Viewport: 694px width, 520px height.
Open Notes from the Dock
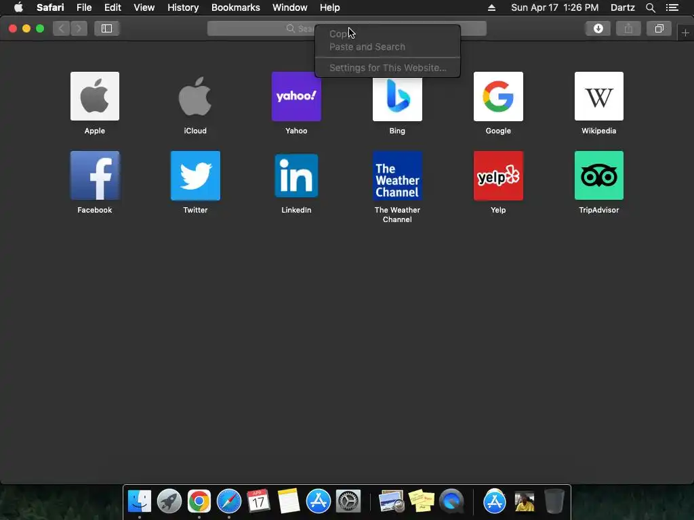289,501
